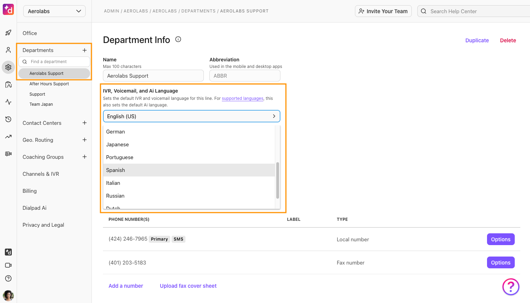Open the Office menu item
Image resolution: width=530 pixels, height=303 pixels.
pyautogui.click(x=30, y=33)
